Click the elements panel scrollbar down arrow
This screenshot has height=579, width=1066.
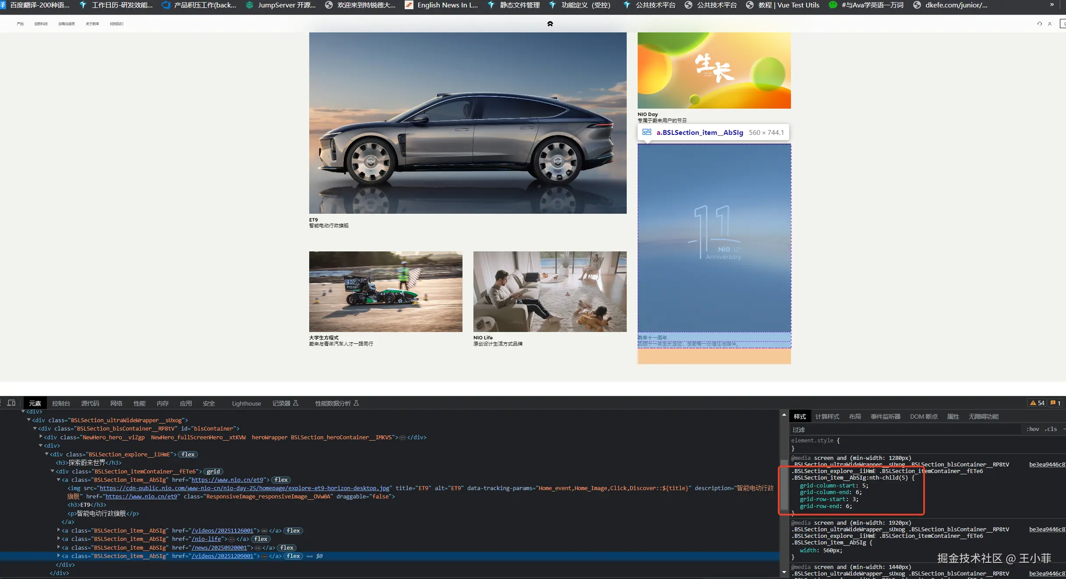point(784,572)
